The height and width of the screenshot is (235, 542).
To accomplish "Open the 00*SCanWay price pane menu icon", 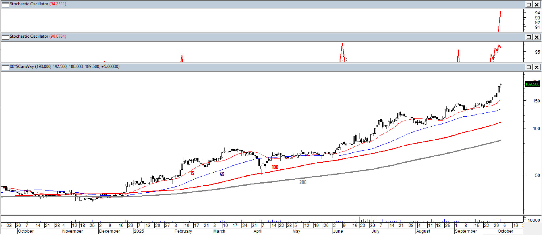I will [5, 67].
